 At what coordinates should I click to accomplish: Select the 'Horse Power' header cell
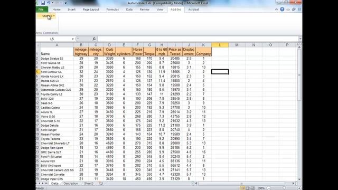point(137,52)
